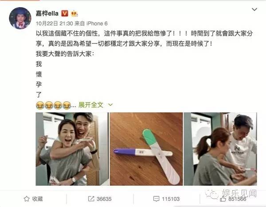
Task: Click the 851566 likes count
Action: click(237, 199)
